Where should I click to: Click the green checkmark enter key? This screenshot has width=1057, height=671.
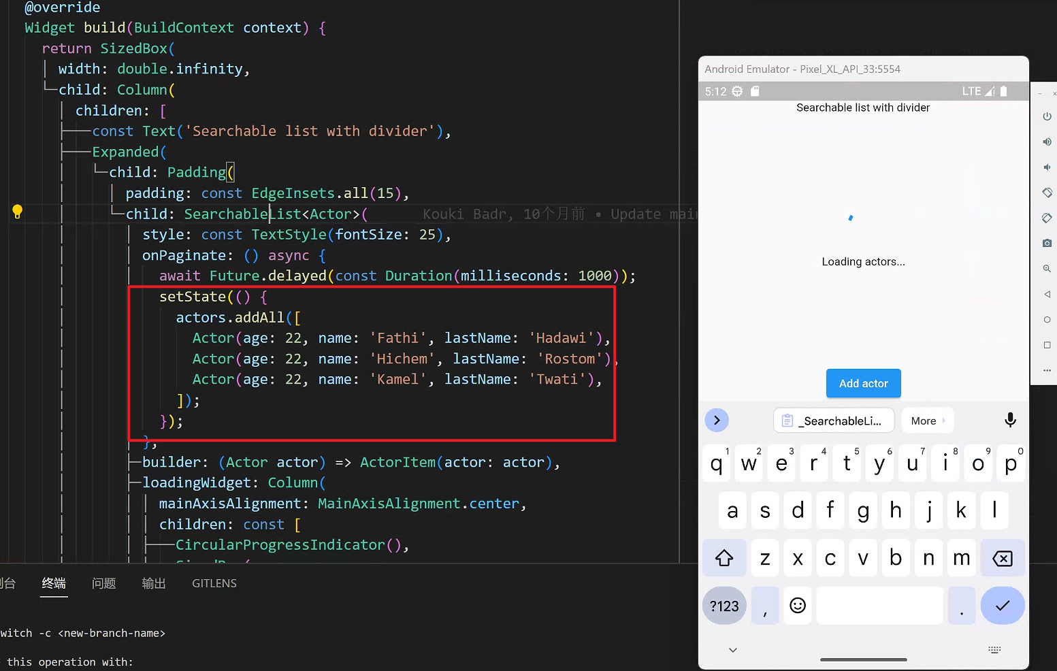click(x=1002, y=605)
